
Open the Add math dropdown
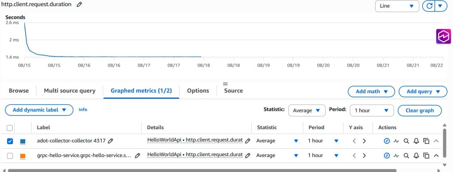(371, 92)
